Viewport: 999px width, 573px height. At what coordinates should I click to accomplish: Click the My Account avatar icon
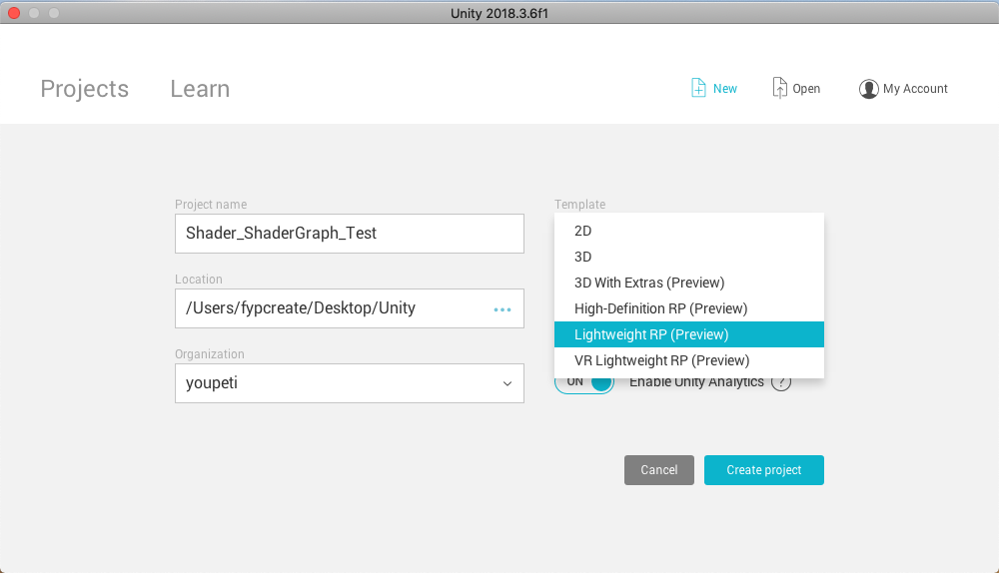tap(868, 89)
